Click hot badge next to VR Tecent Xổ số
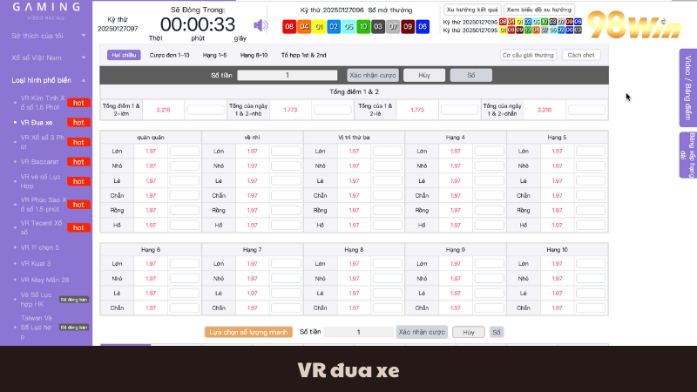This screenshot has height=392, width=697. pyautogui.click(x=78, y=226)
